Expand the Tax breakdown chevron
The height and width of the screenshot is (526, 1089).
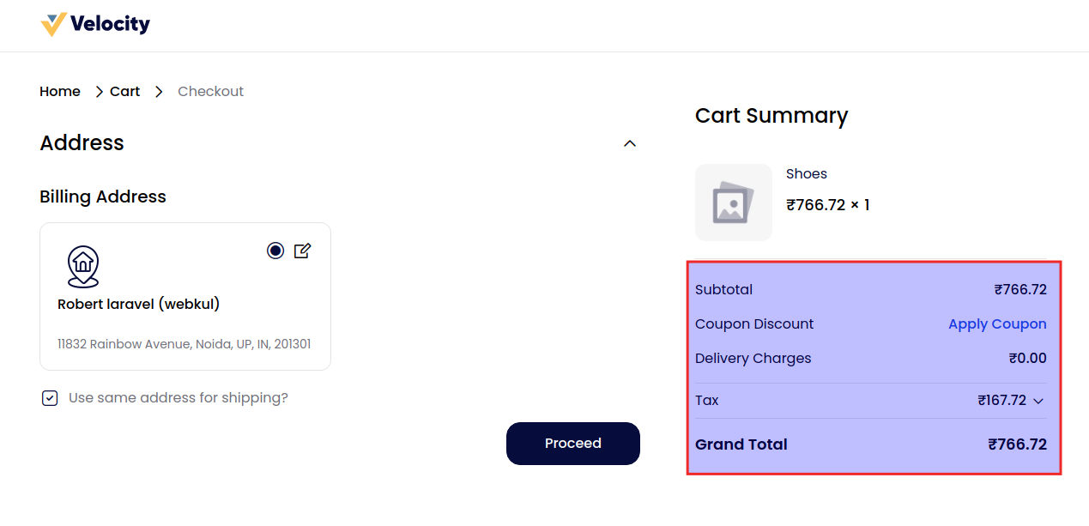(x=1038, y=401)
